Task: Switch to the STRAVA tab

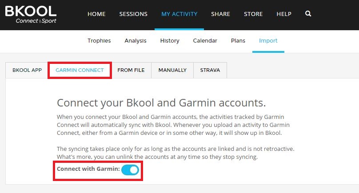Action: [210, 70]
